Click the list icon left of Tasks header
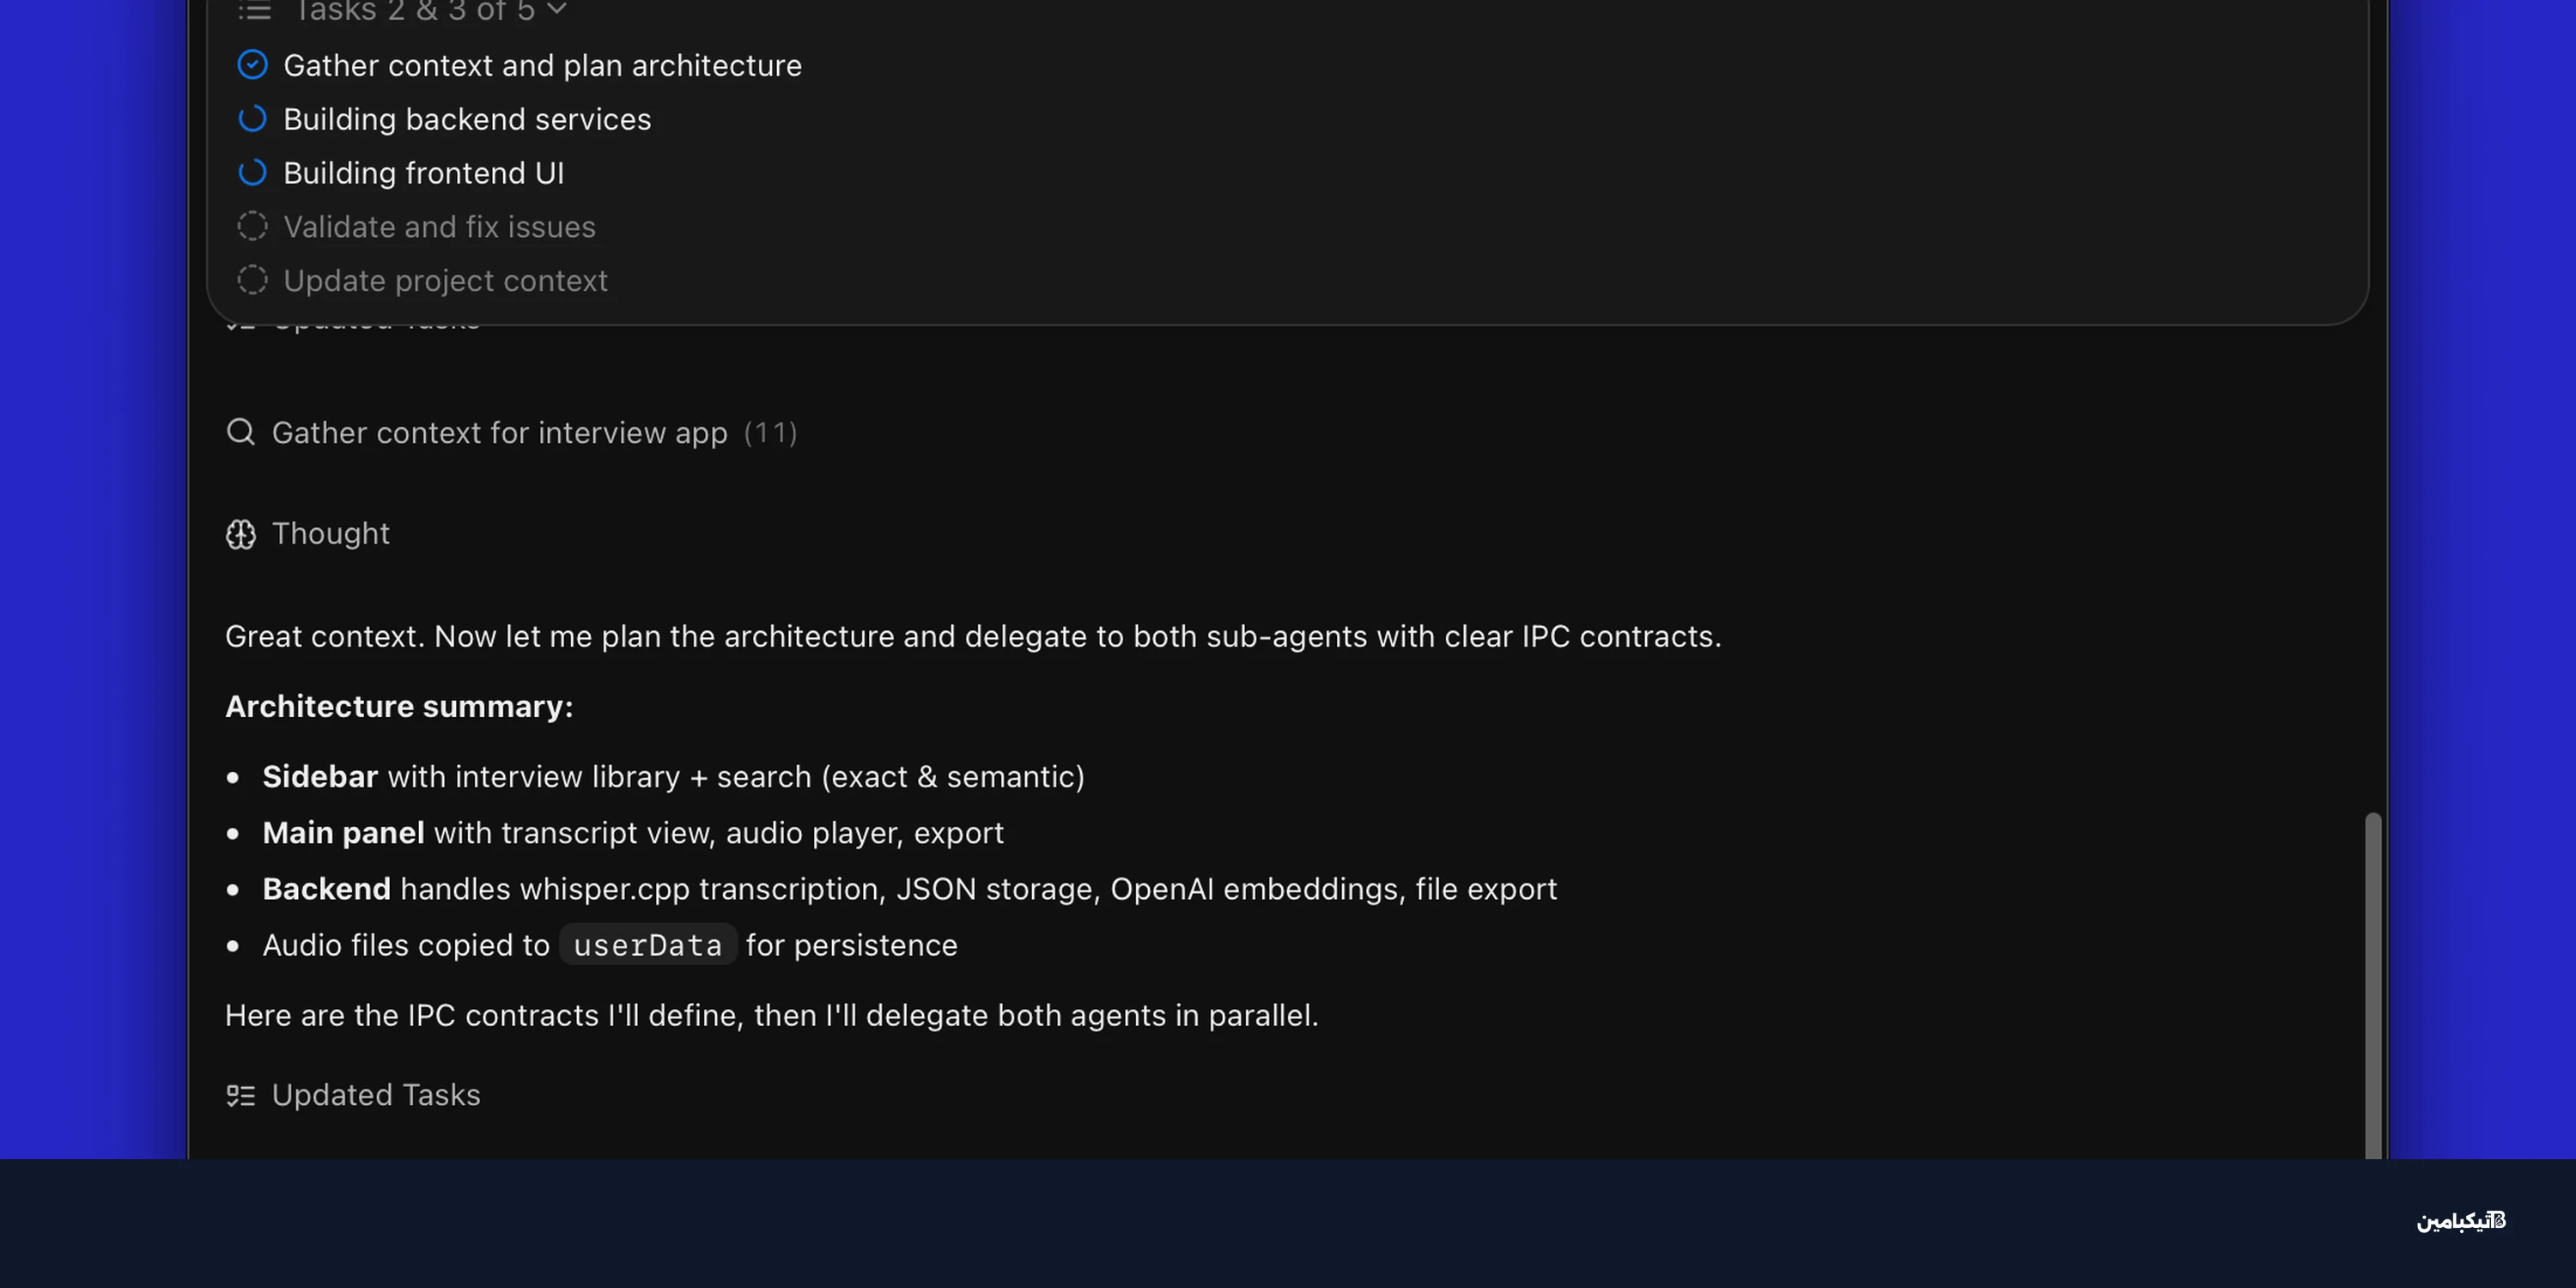Image resolution: width=2576 pixels, height=1288 pixels. 254,11
